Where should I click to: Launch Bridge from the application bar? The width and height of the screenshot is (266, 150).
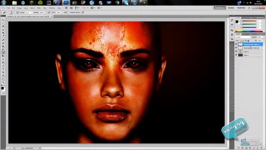[66, 8]
